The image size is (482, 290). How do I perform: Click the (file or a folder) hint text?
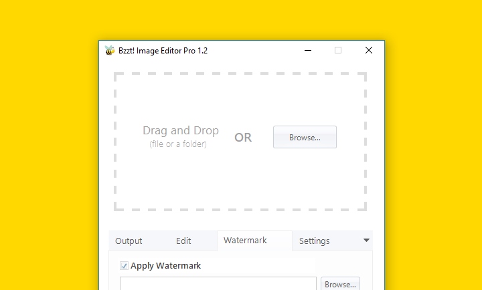point(178,144)
